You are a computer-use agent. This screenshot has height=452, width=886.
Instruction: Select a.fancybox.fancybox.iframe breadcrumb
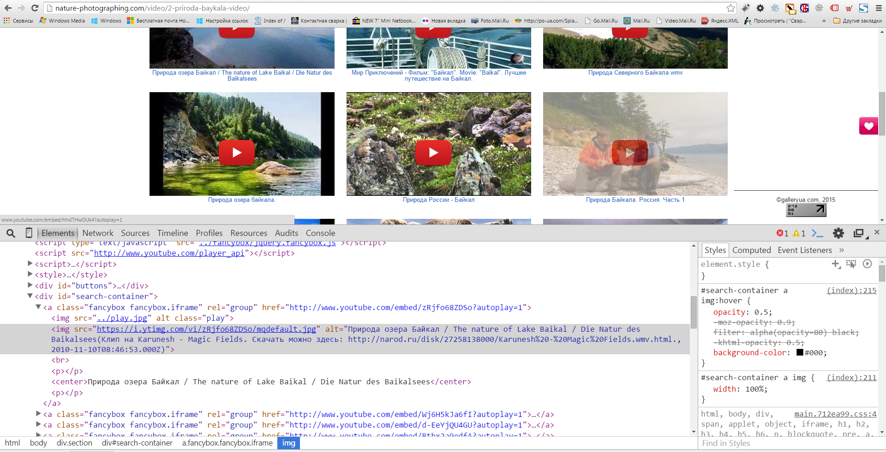pos(227,443)
